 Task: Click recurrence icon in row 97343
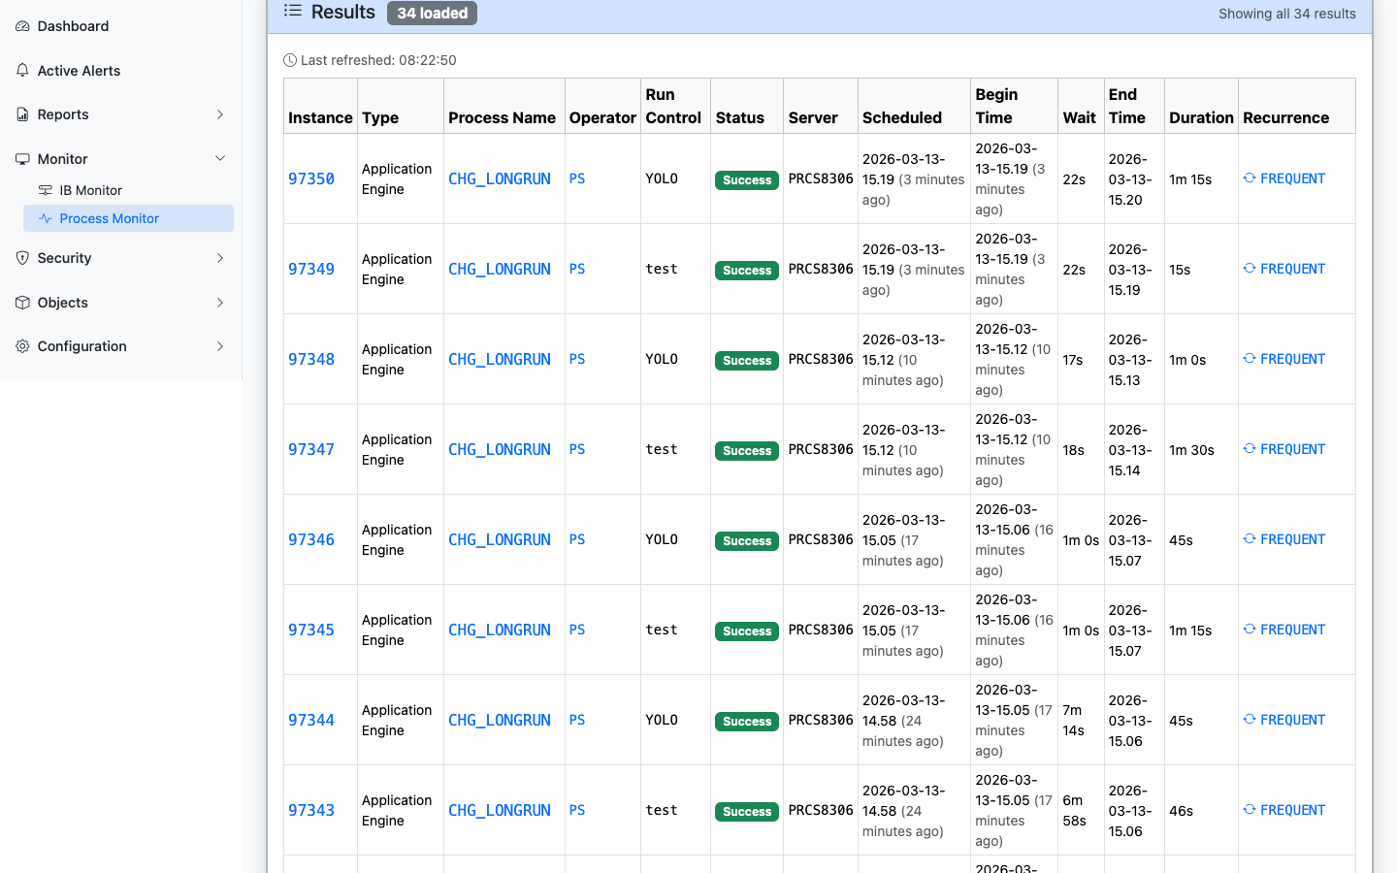pos(1250,810)
